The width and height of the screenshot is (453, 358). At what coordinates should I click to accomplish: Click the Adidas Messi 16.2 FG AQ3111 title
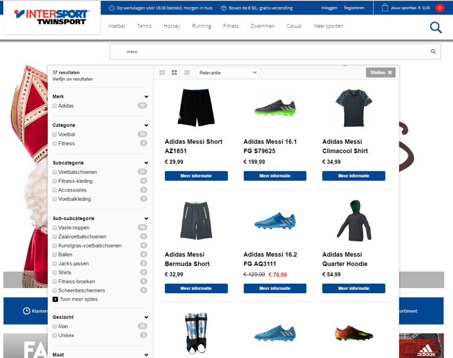click(x=270, y=259)
